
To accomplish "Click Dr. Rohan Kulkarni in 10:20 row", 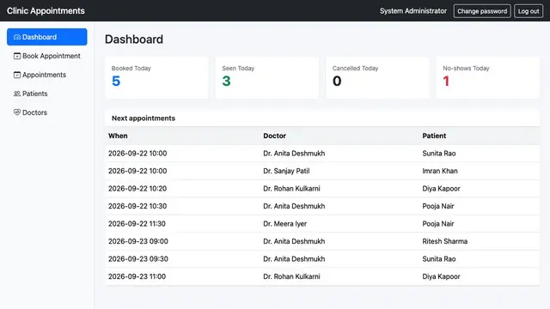I will coord(291,189).
